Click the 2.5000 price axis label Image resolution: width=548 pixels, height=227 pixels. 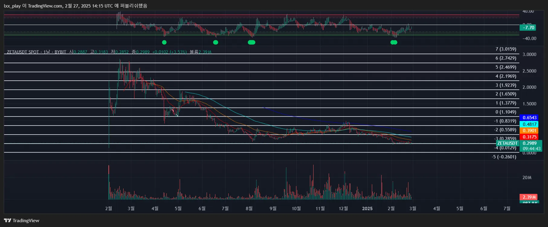[529, 71]
